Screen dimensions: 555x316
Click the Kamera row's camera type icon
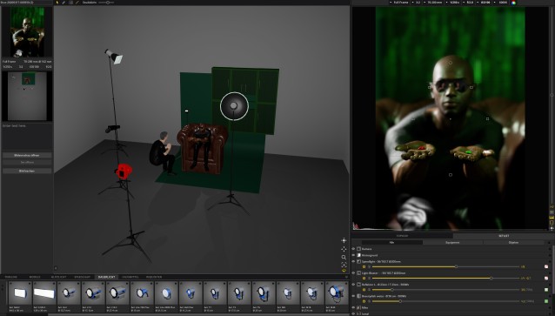pyautogui.click(x=358, y=249)
